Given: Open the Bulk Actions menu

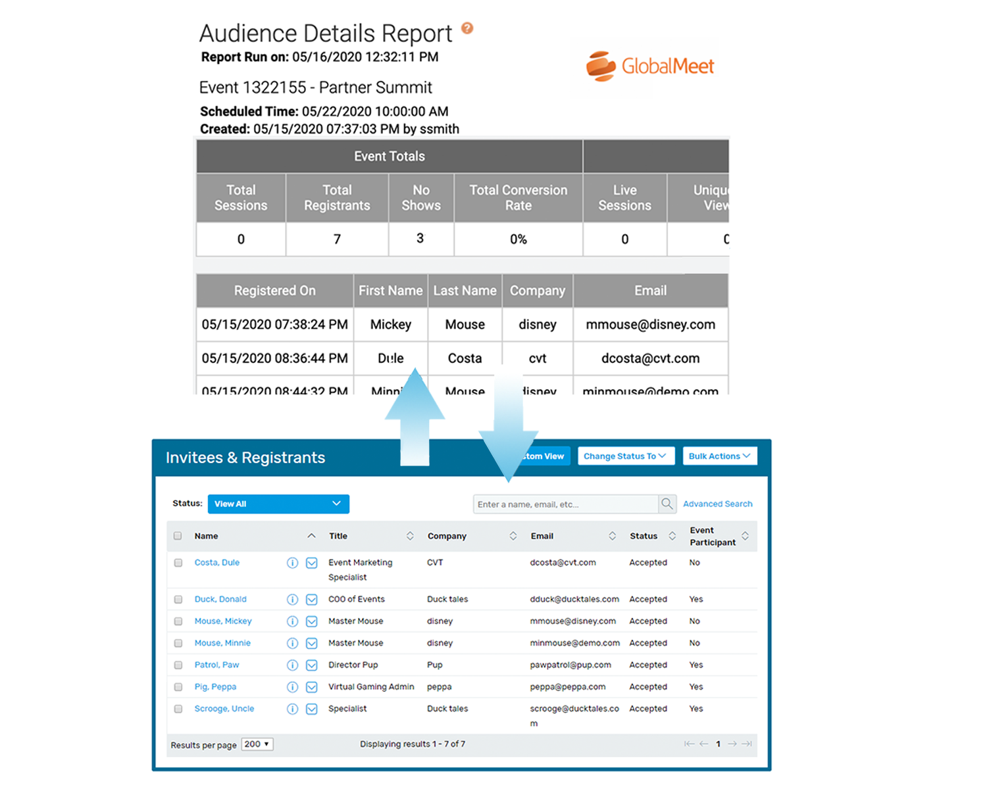Looking at the screenshot, I should pos(719,456).
